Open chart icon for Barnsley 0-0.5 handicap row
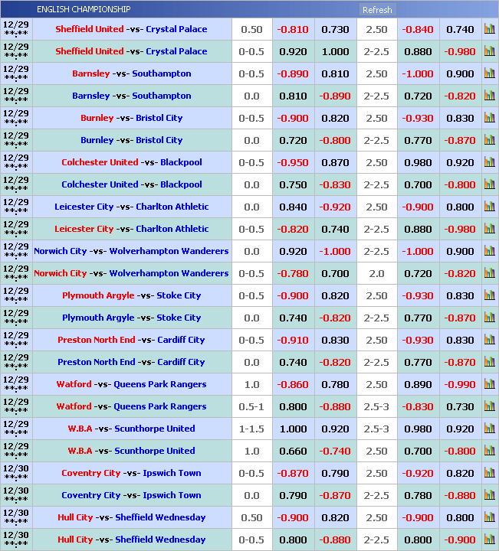This screenshot has width=499, height=551. click(489, 73)
